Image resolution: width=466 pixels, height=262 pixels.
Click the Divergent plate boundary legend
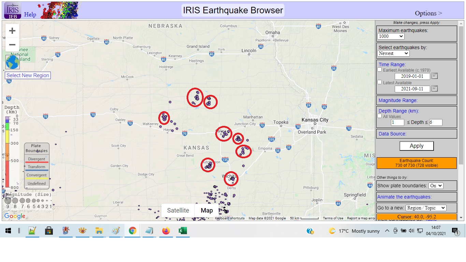[37, 160]
